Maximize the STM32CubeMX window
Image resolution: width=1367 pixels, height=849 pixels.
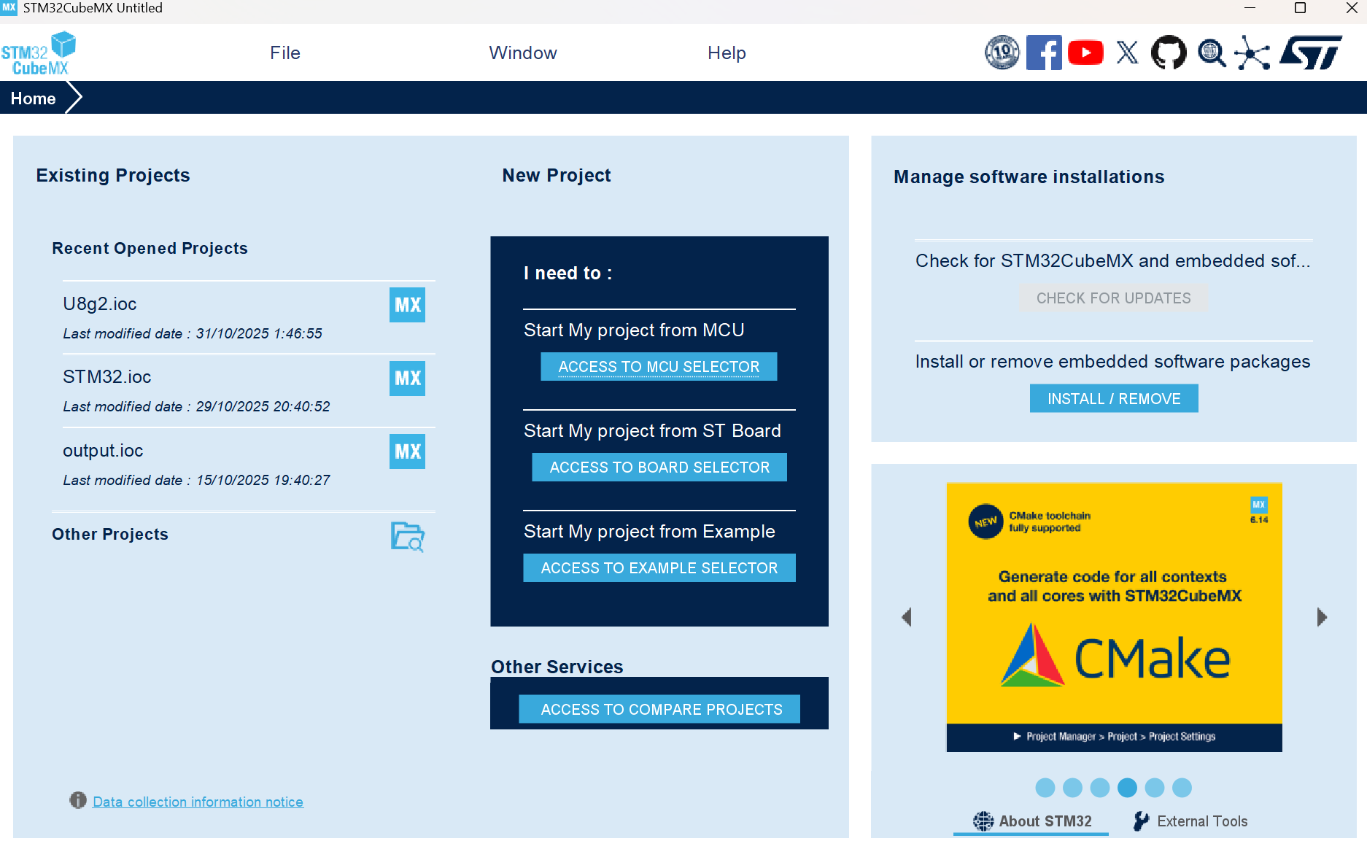1300,8
